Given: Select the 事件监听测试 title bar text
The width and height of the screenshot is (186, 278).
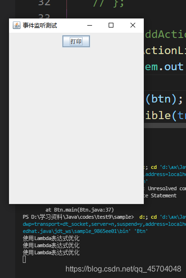Looking at the screenshot, I should 40,26.
